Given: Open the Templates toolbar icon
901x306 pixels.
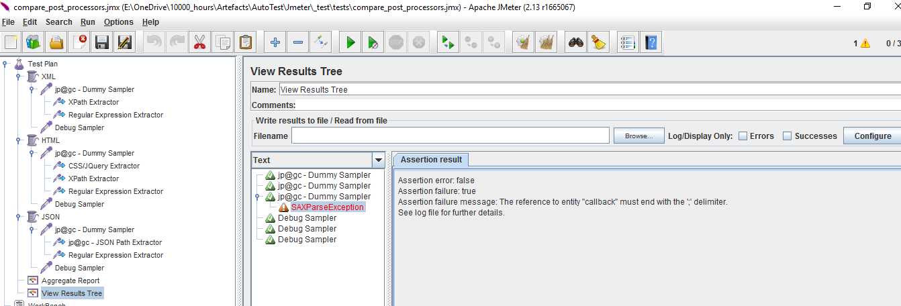Looking at the screenshot, I should pos(33,42).
